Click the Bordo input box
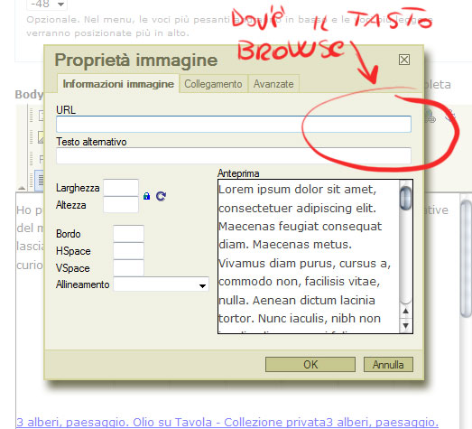 click(128, 234)
